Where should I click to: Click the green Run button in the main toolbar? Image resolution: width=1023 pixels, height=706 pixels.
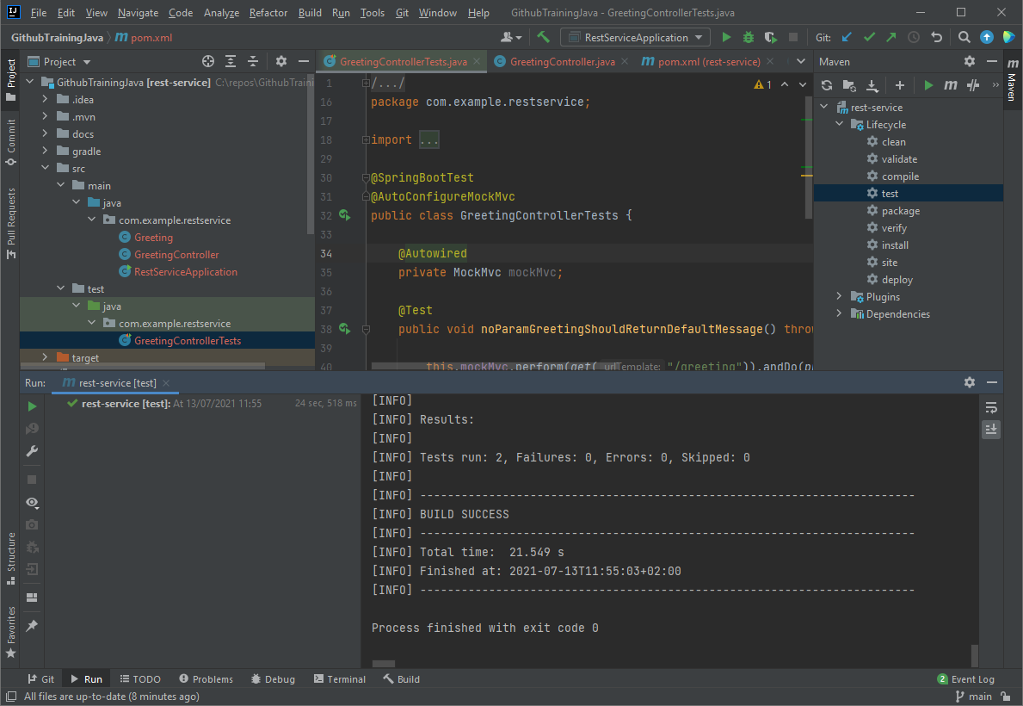pos(726,38)
